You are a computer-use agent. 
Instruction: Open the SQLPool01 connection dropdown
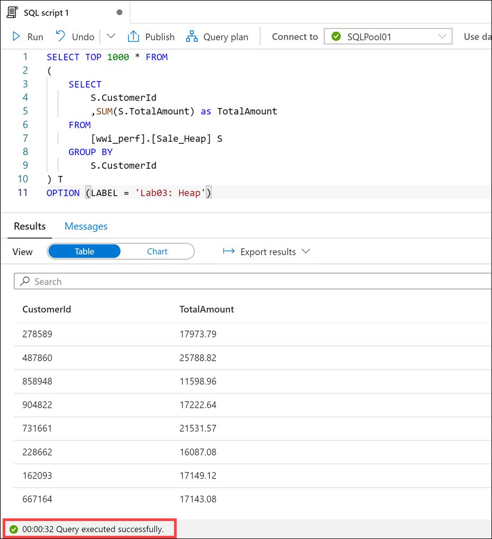pos(444,36)
